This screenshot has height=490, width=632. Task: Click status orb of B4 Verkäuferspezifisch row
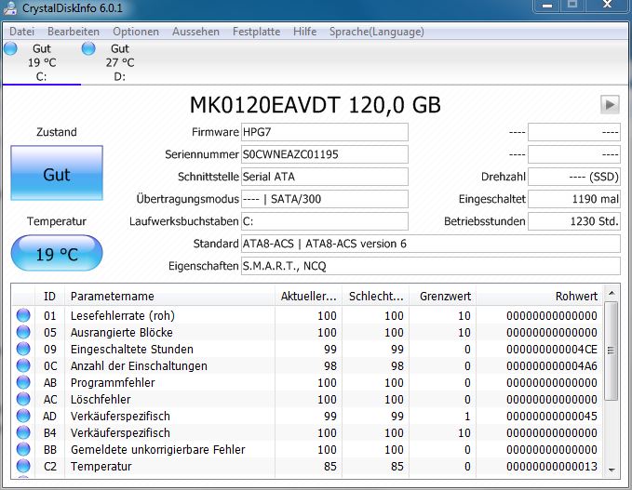coord(23,432)
